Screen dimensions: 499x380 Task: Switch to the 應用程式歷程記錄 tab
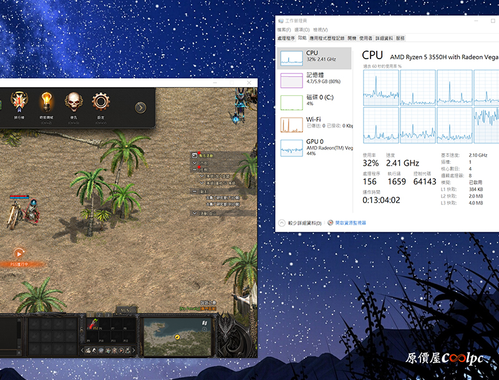pyautogui.click(x=327, y=38)
